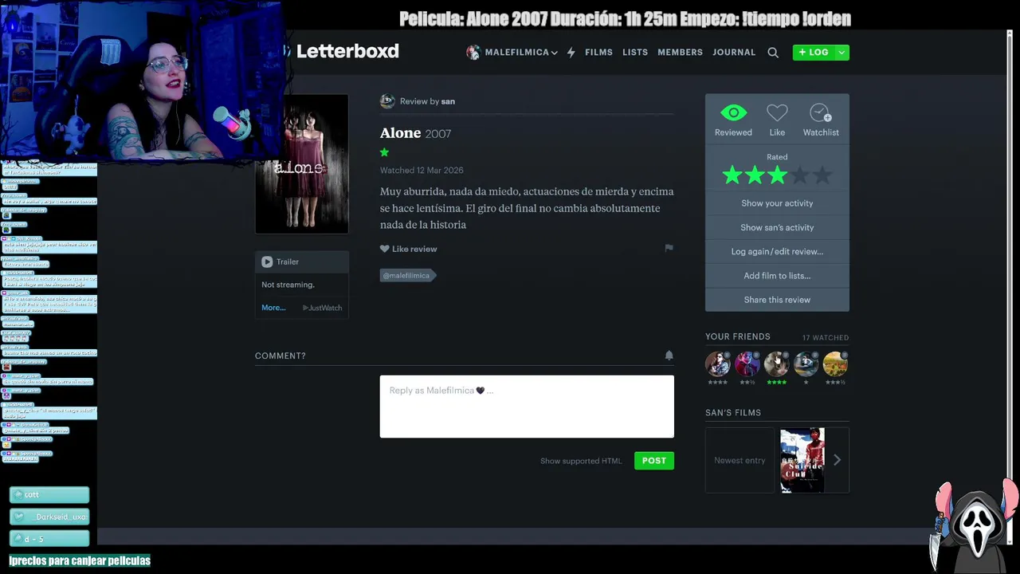Go to the MEMBERS menu
1020x574 pixels.
(680, 53)
